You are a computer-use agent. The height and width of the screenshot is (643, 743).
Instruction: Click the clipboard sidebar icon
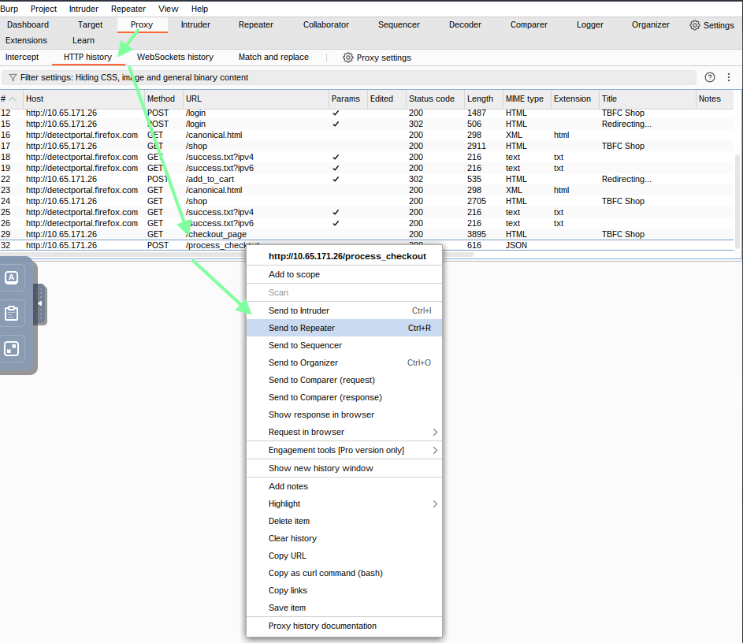point(12,313)
